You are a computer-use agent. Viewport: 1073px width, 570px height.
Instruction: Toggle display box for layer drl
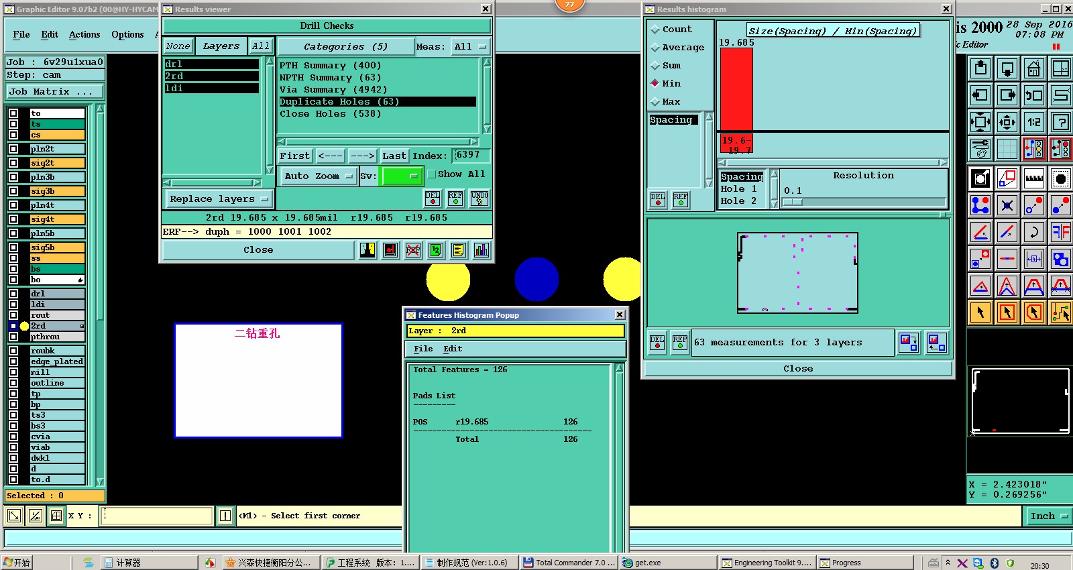coord(13,294)
